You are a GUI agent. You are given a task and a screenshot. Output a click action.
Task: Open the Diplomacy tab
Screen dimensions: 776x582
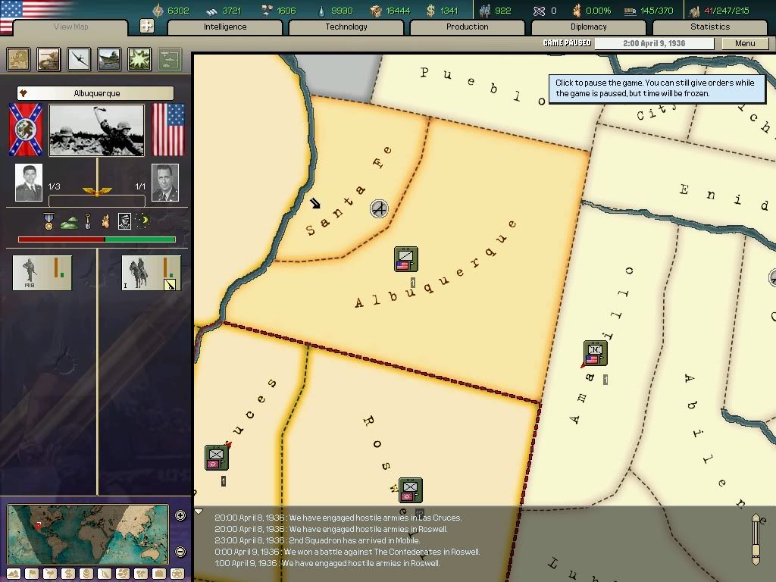tap(588, 27)
